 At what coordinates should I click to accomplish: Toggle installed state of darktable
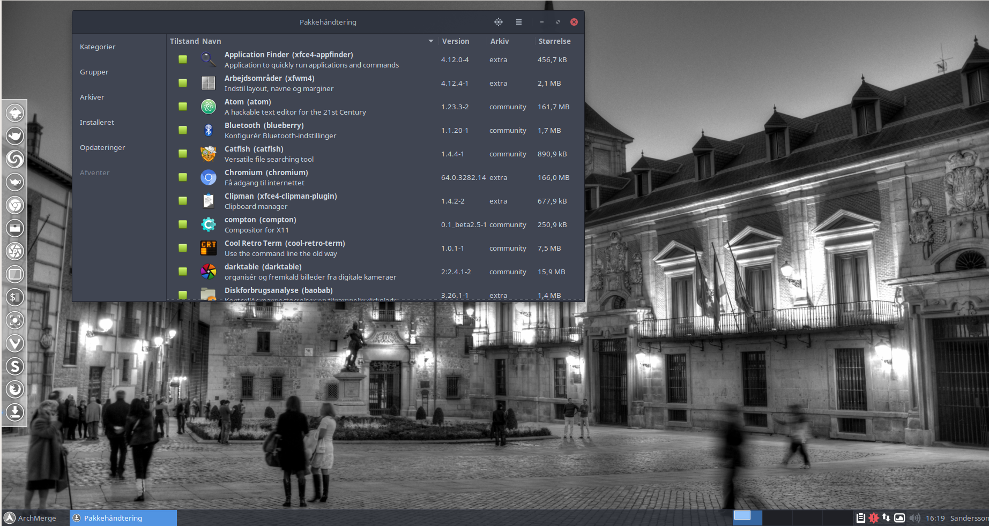point(183,272)
